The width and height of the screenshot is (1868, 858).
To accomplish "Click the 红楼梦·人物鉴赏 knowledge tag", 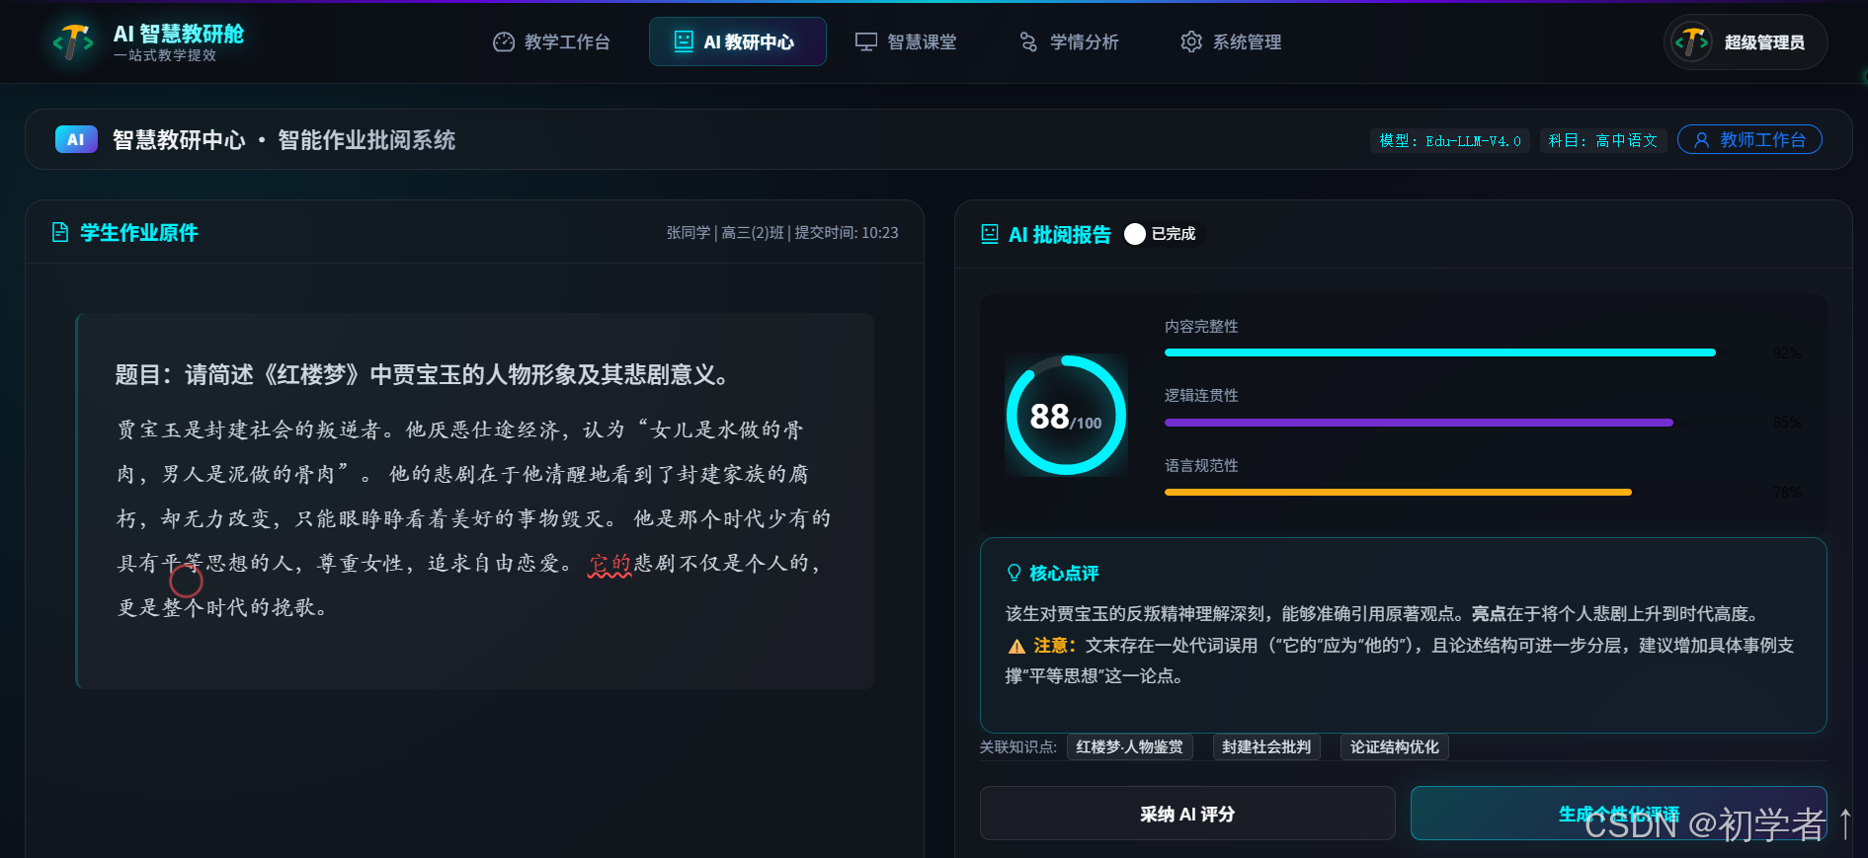I will point(1130,747).
